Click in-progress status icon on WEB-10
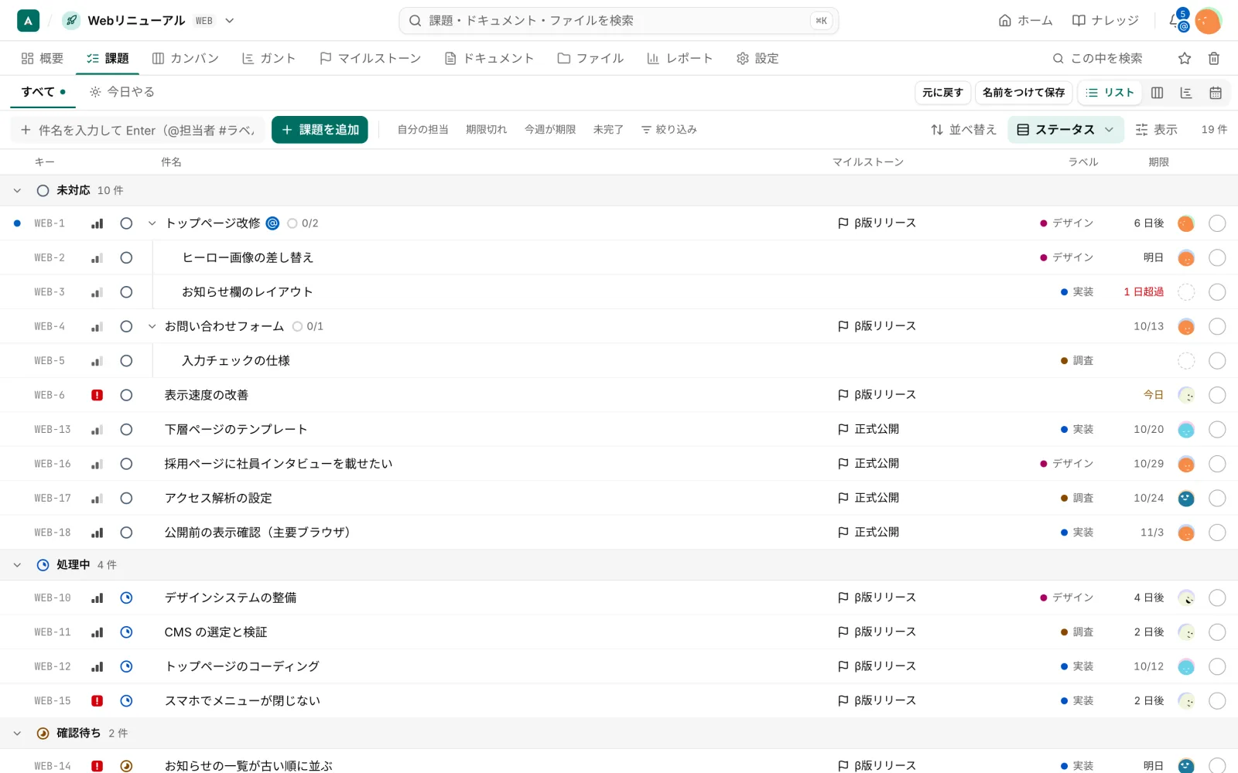The height and width of the screenshot is (773, 1238). (126, 598)
